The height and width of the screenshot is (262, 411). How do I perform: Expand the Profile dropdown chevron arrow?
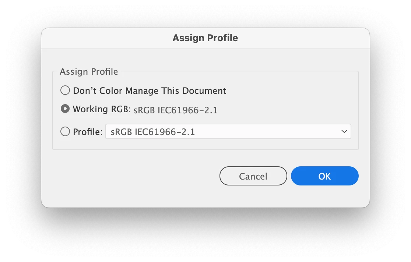coord(344,131)
